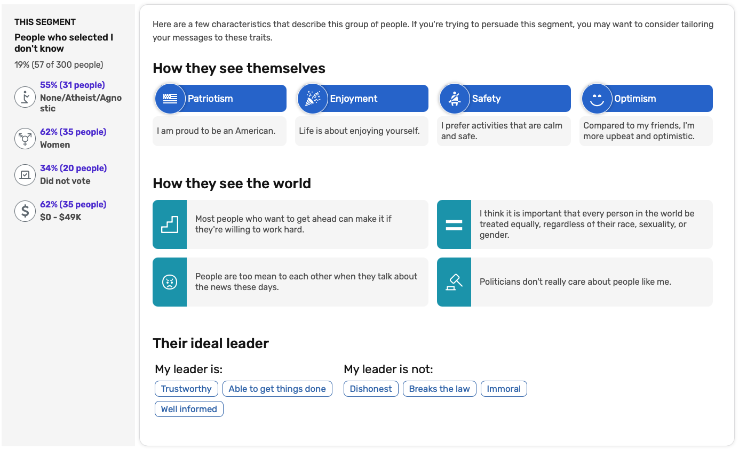
Task: Click '19% (57 of 300 people)' text
Action: (x=59, y=65)
